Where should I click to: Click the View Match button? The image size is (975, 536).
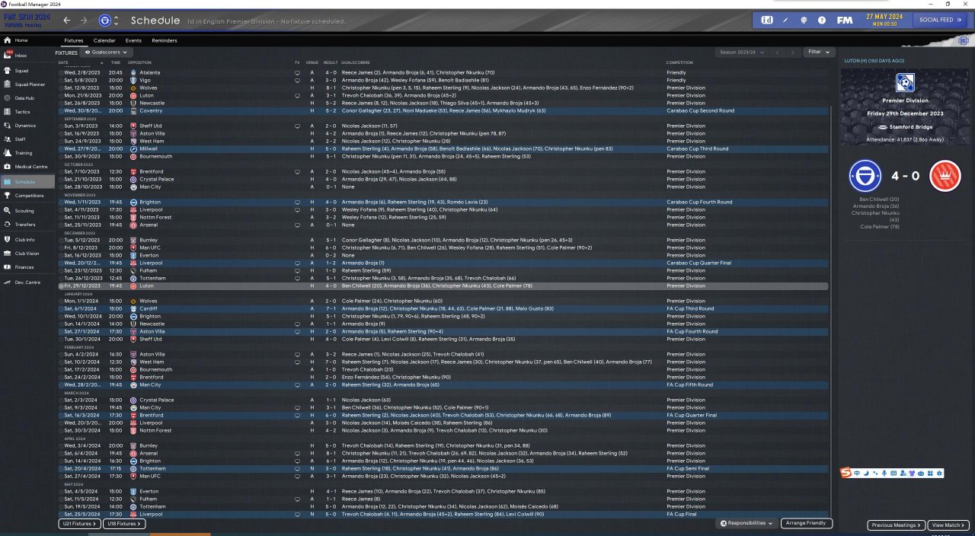948,525
